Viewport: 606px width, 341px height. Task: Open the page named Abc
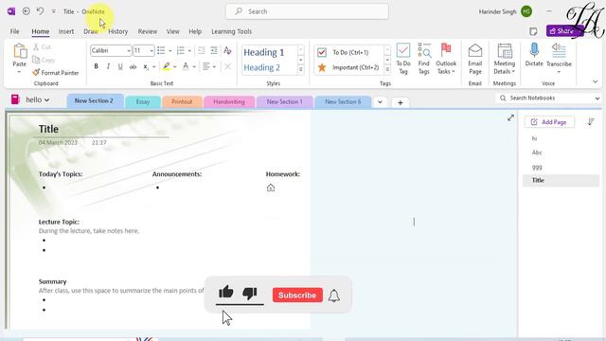tap(537, 153)
